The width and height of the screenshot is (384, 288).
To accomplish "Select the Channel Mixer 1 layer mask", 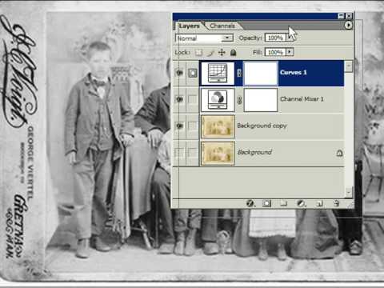I will tap(261, 100).
